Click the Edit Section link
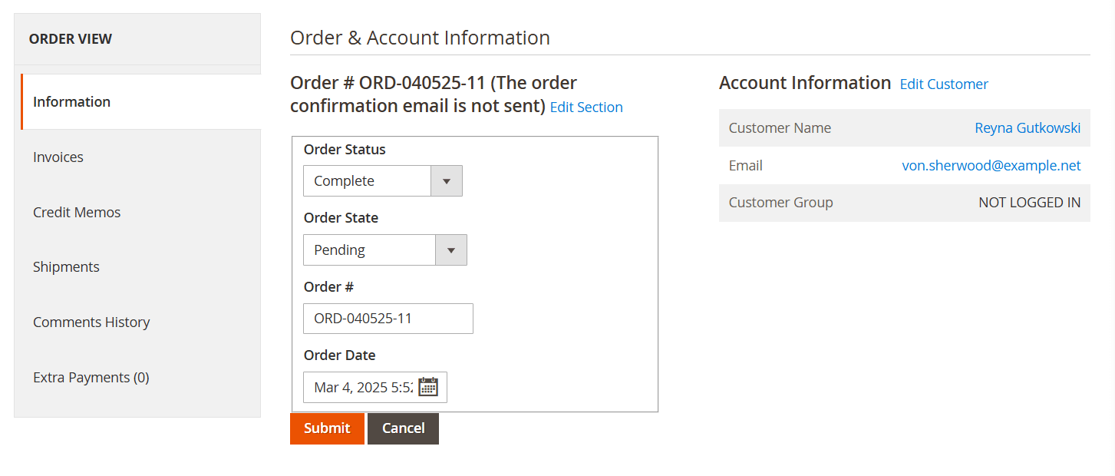Image resolution: width=1115 pixels, height=476 pixels. [x=586, y=107]
